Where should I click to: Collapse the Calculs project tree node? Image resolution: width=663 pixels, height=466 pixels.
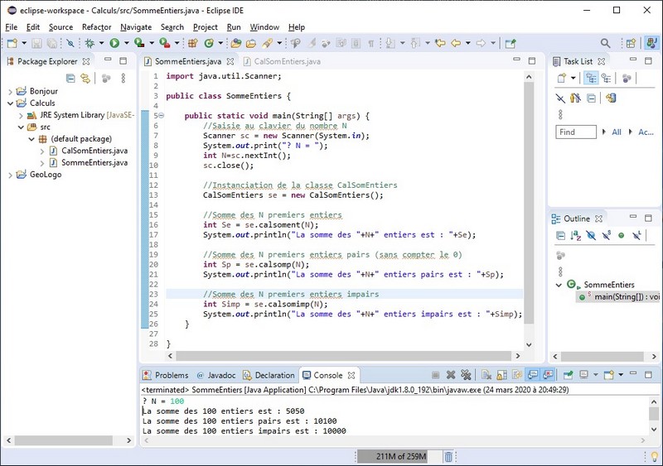tap(10, 103)
